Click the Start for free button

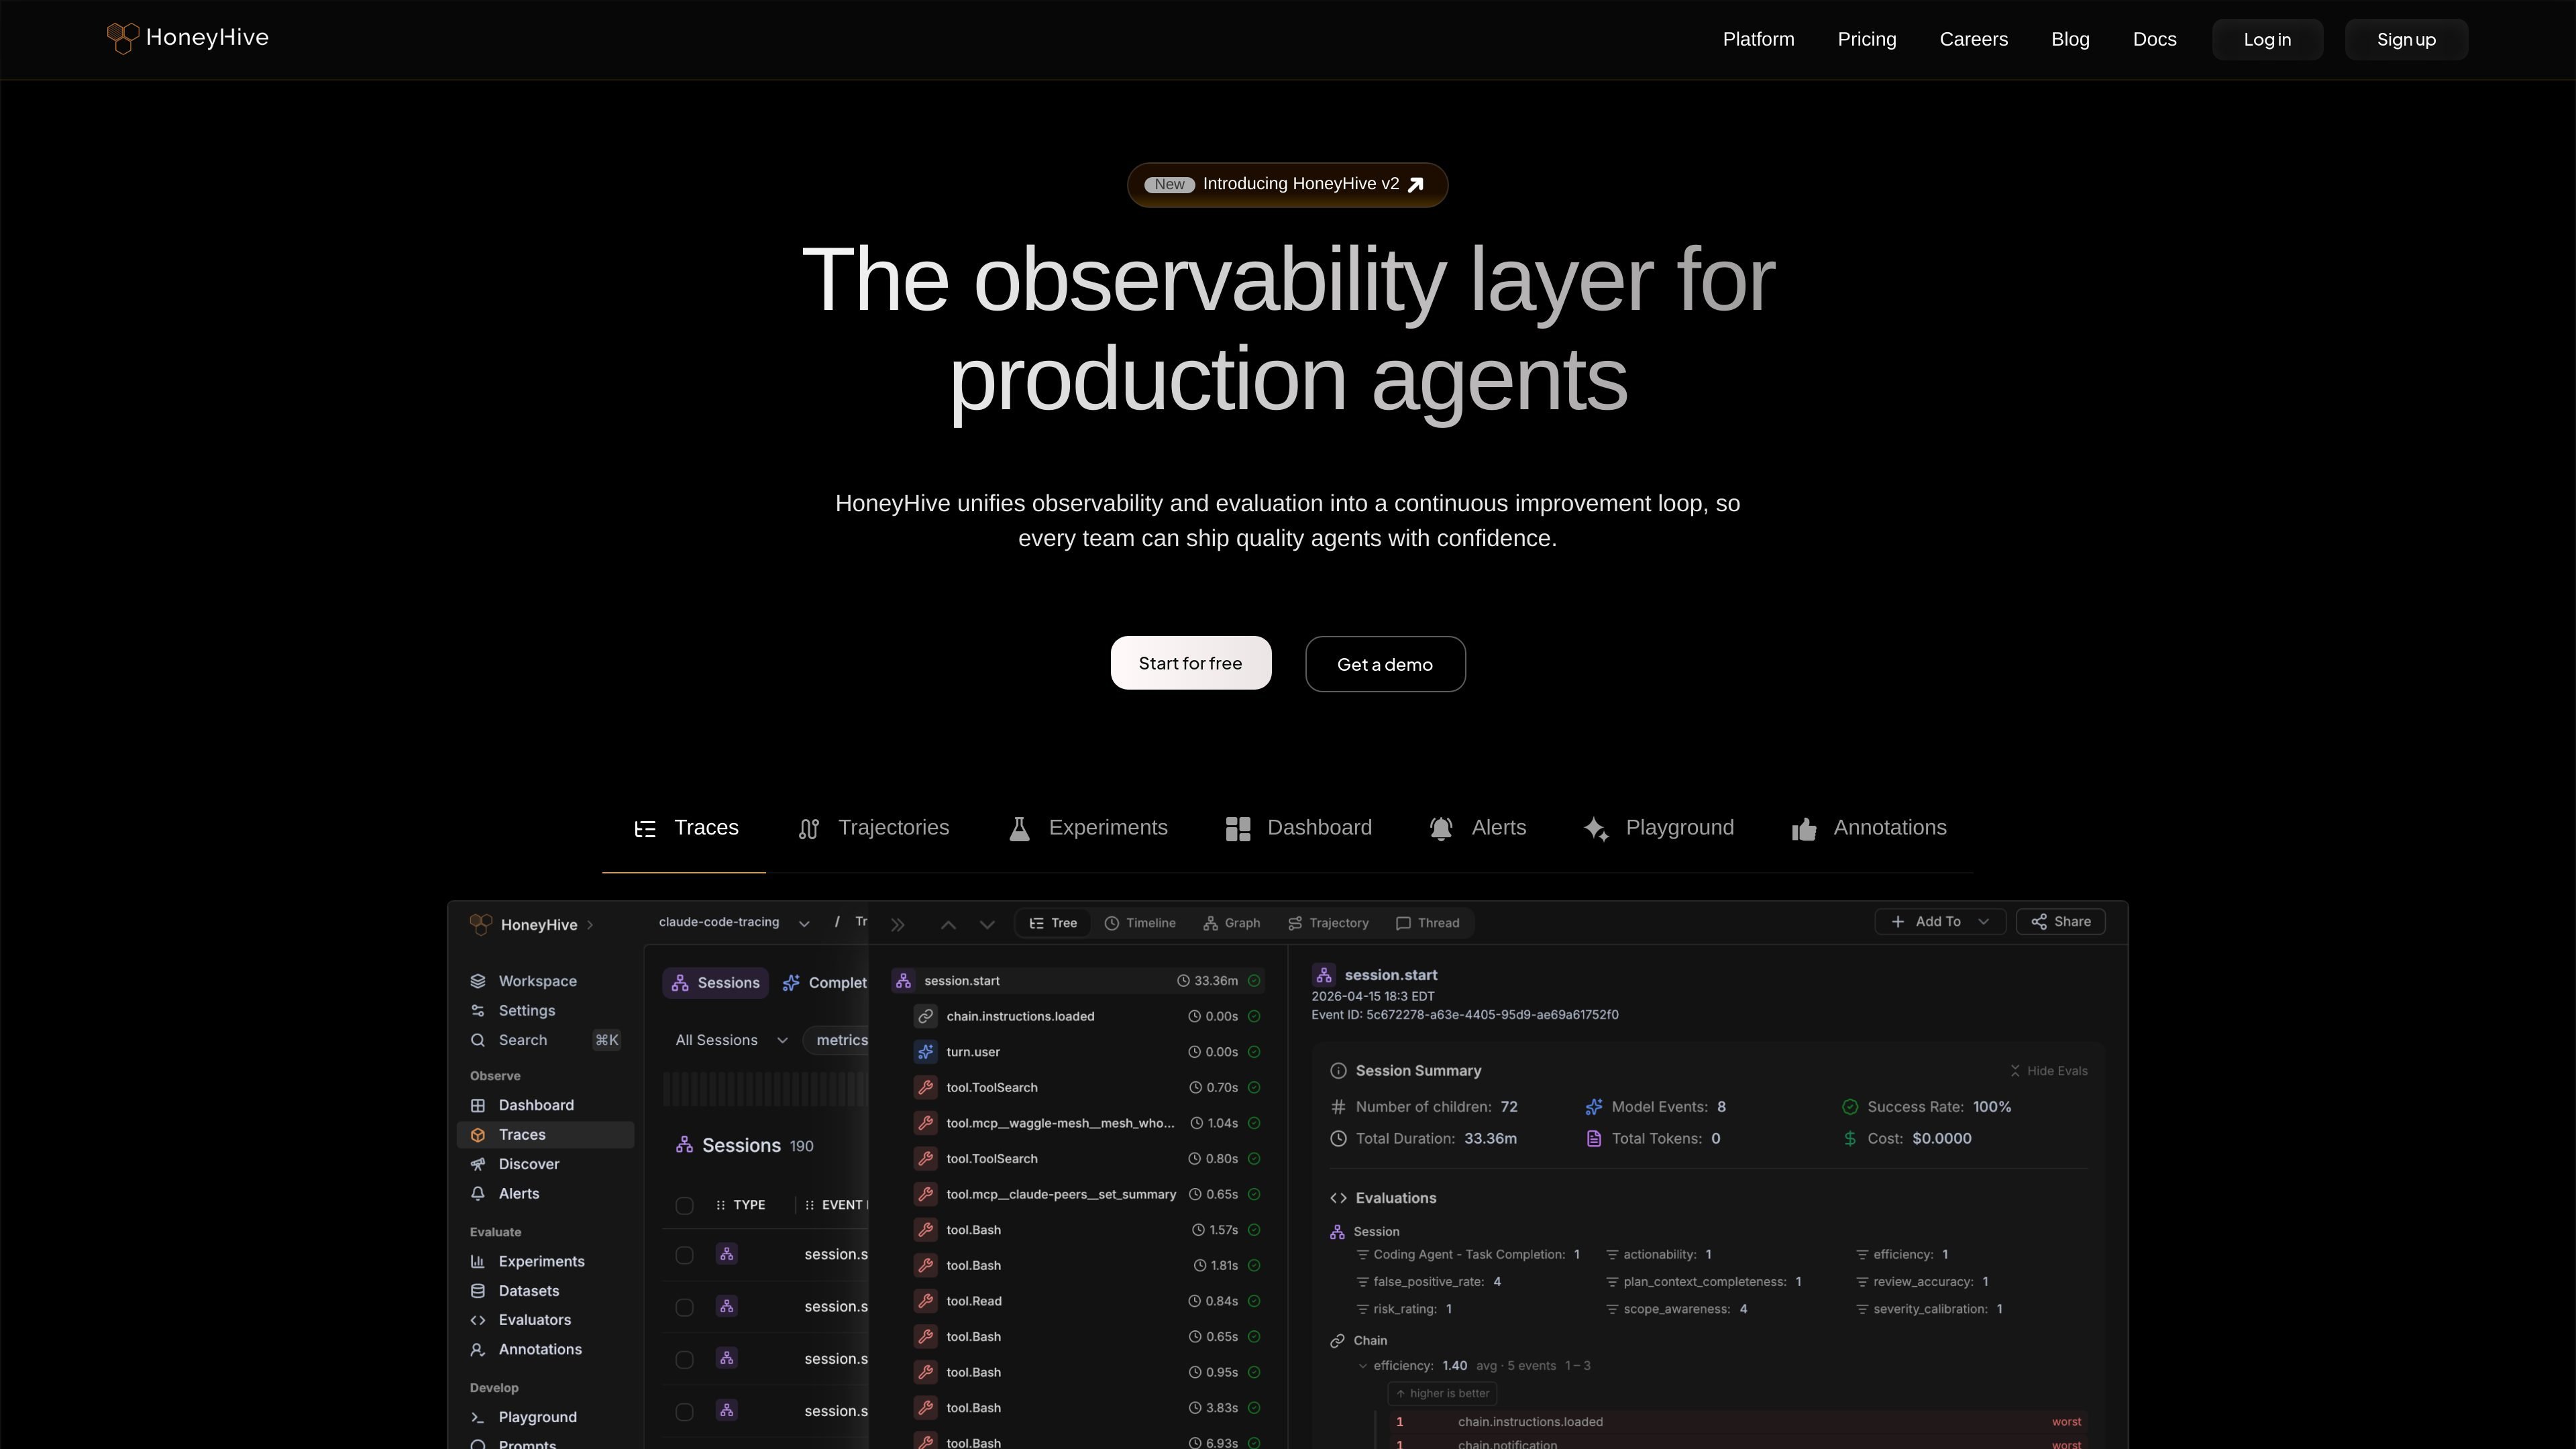point(1191,663)
